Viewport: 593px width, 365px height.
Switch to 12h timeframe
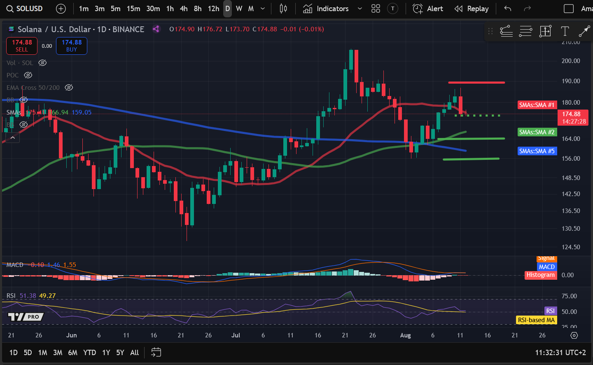pos(213,9)
